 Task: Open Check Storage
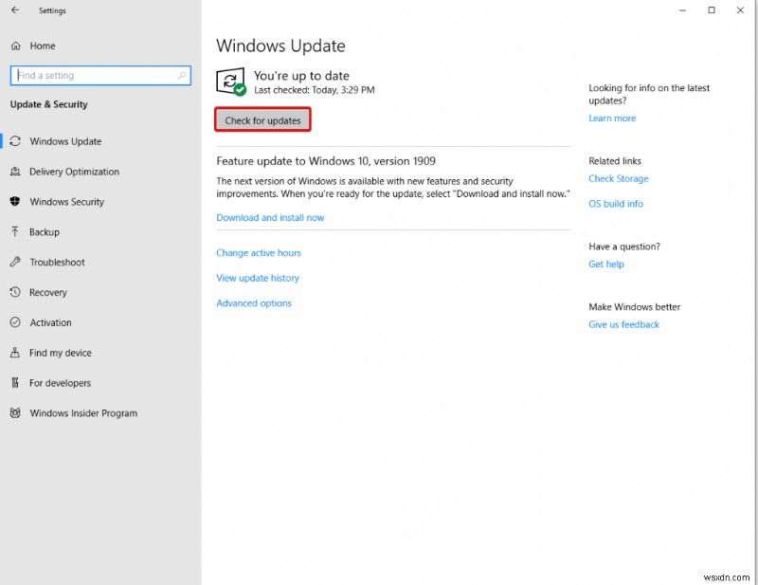pos(618,178)
